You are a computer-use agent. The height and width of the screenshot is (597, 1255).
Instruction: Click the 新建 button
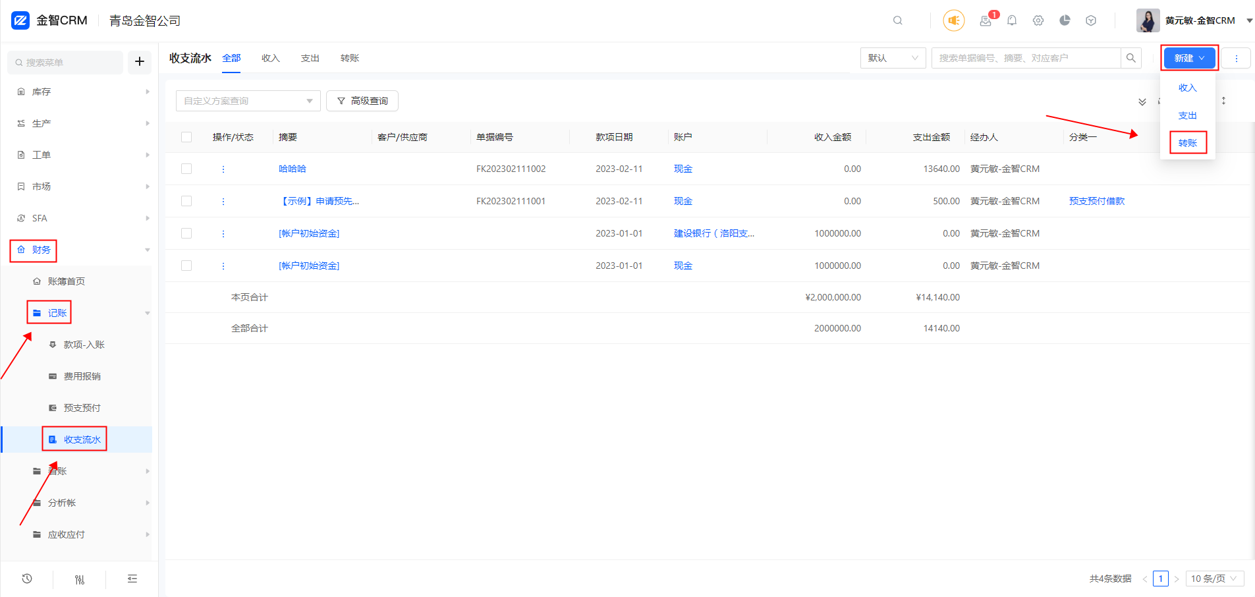click(1190, 58)
